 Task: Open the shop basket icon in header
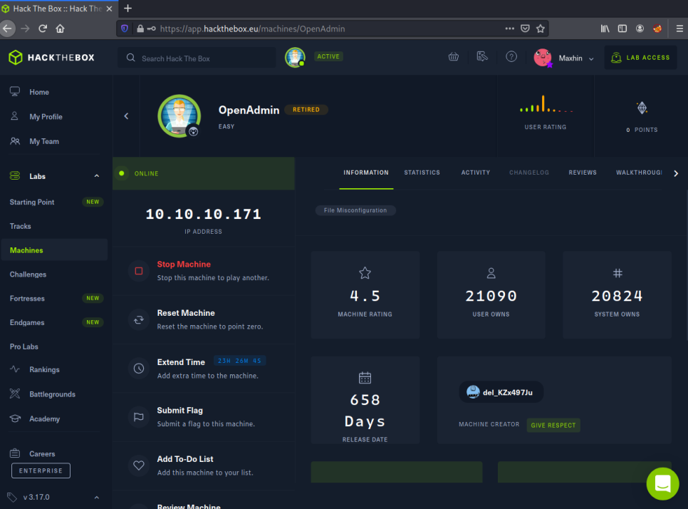[453, 56]
